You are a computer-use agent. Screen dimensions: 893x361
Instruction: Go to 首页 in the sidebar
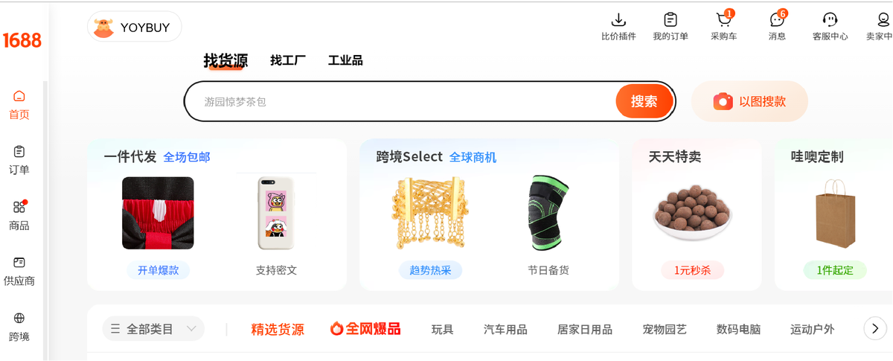point(19,105)
